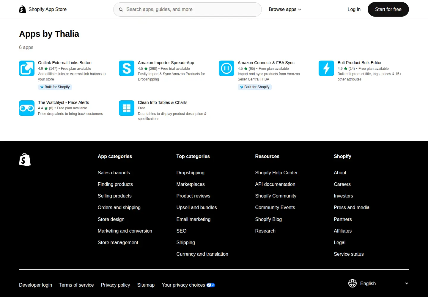Open Shopify Blog link
The image size is (428, 297).
click(268, 219)
